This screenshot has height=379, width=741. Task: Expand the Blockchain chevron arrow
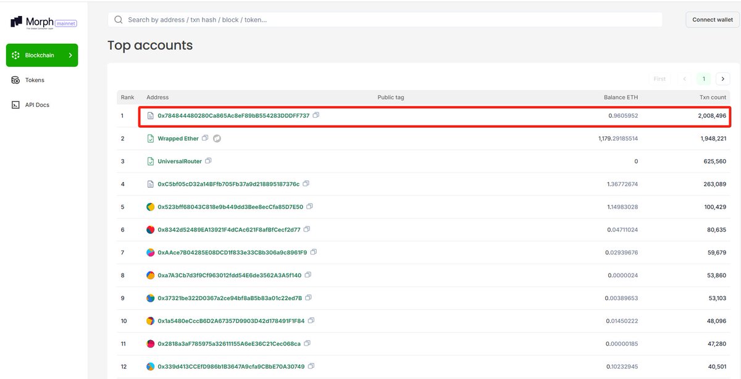click(x=70, y=56)
